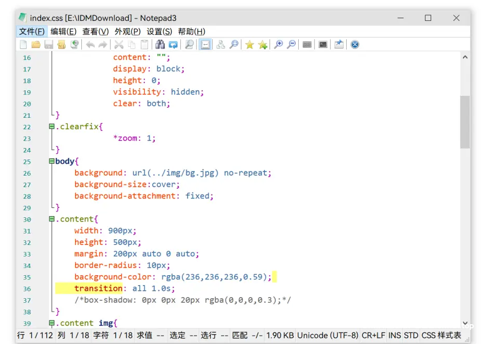This screenshot has width=488, height=344.
Task: Open the 帮助(H) menu
Action: point(192,32)
